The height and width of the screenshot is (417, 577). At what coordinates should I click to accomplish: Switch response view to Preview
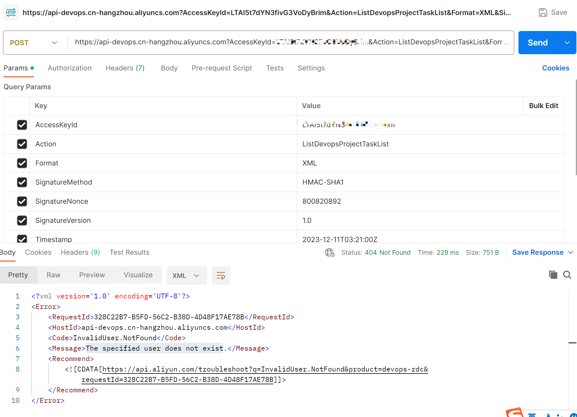pyautogui.click(x=92, y=275)
